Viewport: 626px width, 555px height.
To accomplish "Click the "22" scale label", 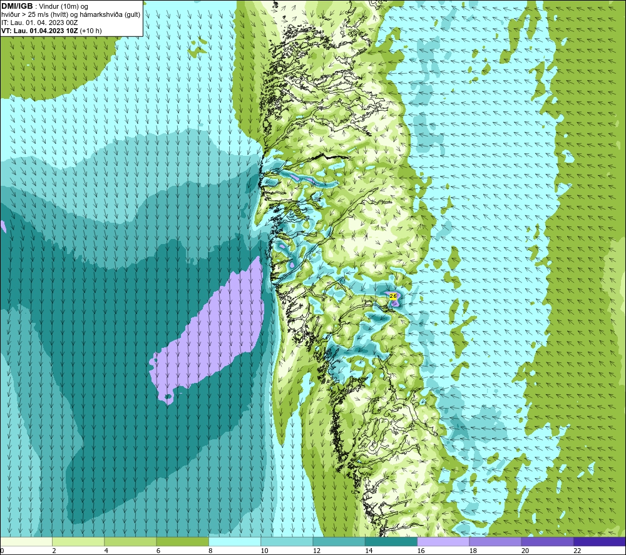I will [x=578, y=551].
